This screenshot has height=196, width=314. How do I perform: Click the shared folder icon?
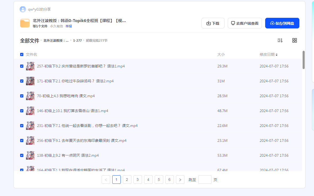pyautogui.click(x=25, y=23)
